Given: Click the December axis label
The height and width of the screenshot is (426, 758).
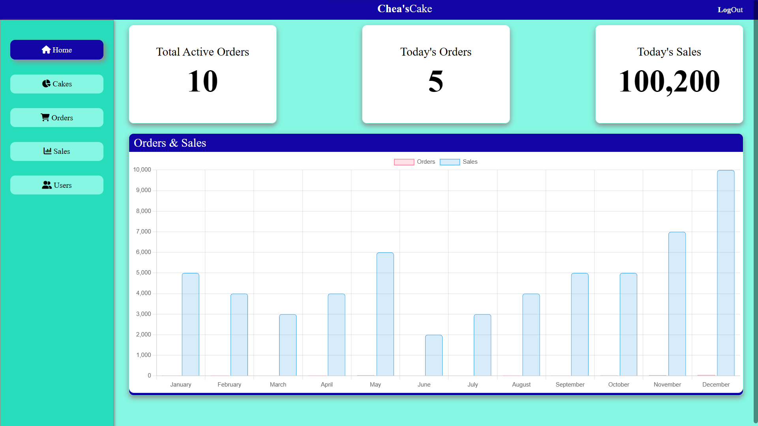Looking at the screenshot, I should pyautogui.click(x=716, y=385).
